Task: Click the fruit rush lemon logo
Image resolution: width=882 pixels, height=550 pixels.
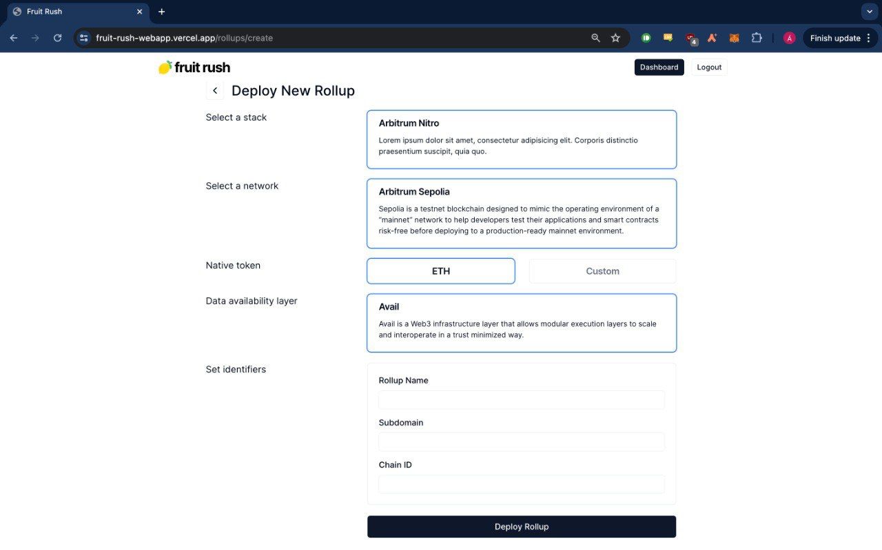Action: (x=194, y=67)
